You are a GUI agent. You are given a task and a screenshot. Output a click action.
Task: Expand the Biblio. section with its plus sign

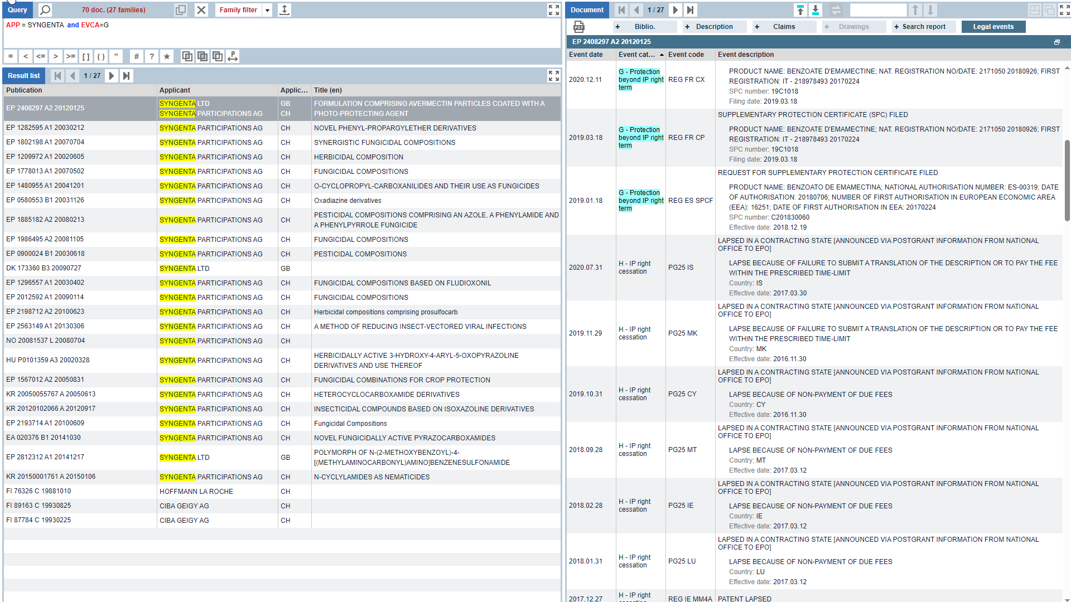617,26
